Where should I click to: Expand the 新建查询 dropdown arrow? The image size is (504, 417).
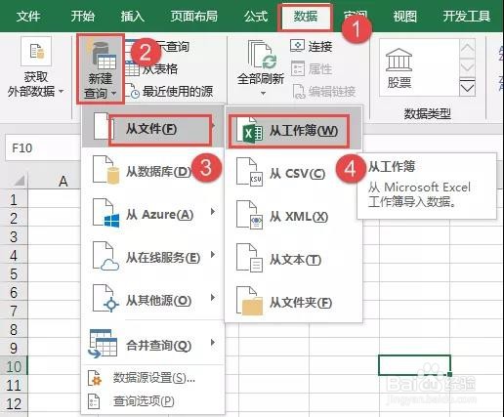click(113, 94)
